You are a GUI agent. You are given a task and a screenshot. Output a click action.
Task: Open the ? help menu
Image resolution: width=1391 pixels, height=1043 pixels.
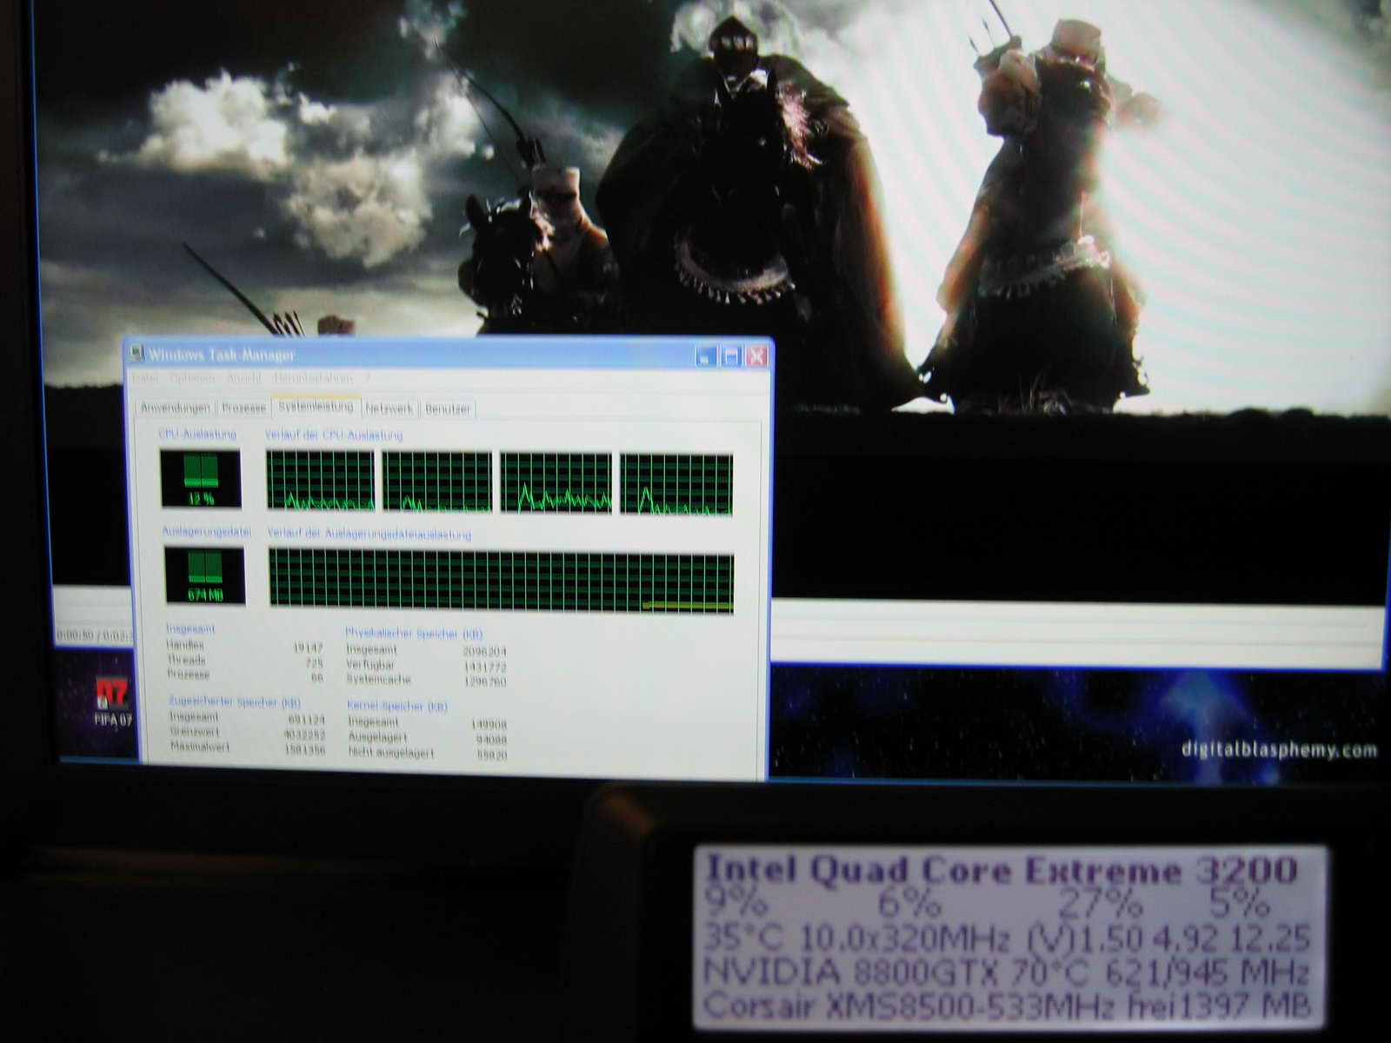click(368, 378)
